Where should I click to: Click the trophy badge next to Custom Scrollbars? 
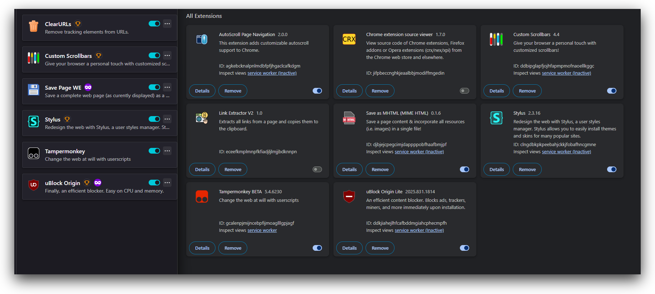[99, 56]
